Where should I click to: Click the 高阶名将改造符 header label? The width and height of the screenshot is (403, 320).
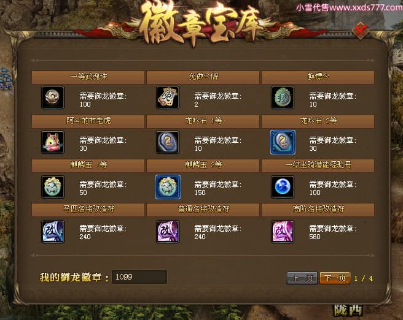[318, 209]
